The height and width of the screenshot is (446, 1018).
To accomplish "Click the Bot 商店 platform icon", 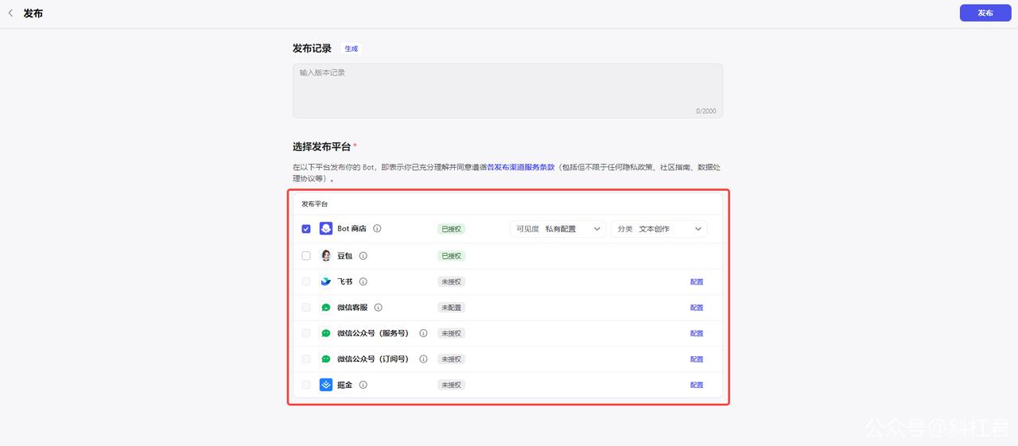I will 326,229.
